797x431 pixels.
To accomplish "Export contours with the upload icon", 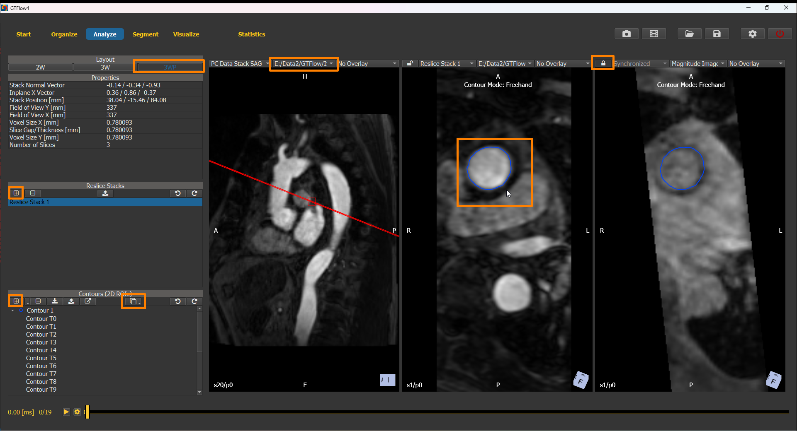I will click(71, 301).
